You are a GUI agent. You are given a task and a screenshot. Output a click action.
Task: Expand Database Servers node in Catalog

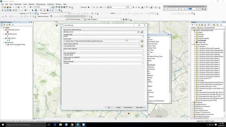[x=192, y=104]
